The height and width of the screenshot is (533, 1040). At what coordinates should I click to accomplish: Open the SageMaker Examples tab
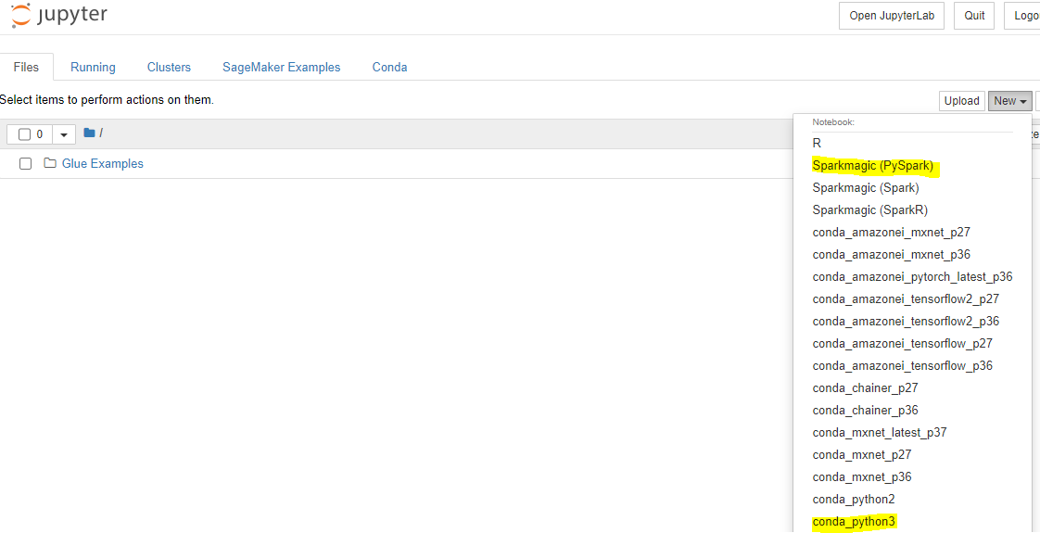click(x=281, y=67)
